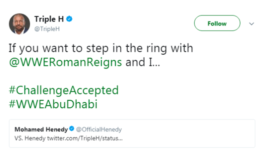Click the Mohamed Henedy name in quoted tweet
Screen dimensions: 271x149
point(39,129)
